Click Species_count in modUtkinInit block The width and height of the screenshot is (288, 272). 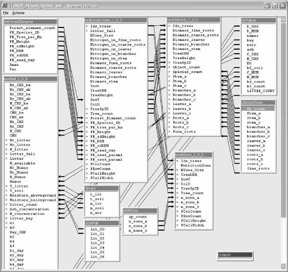(x=187, y=72)
